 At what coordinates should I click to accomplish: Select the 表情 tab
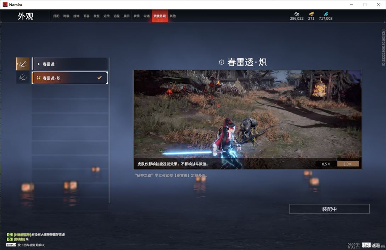[x=136, y=16]
